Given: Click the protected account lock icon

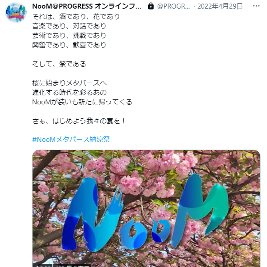Looking at the screenshot, I should [x=151, y=6].
